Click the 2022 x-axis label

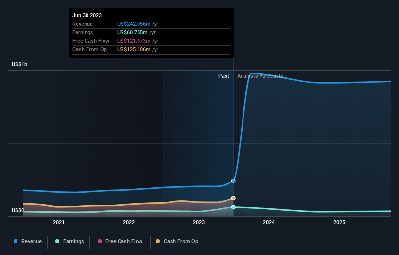(x=129, y=222)
